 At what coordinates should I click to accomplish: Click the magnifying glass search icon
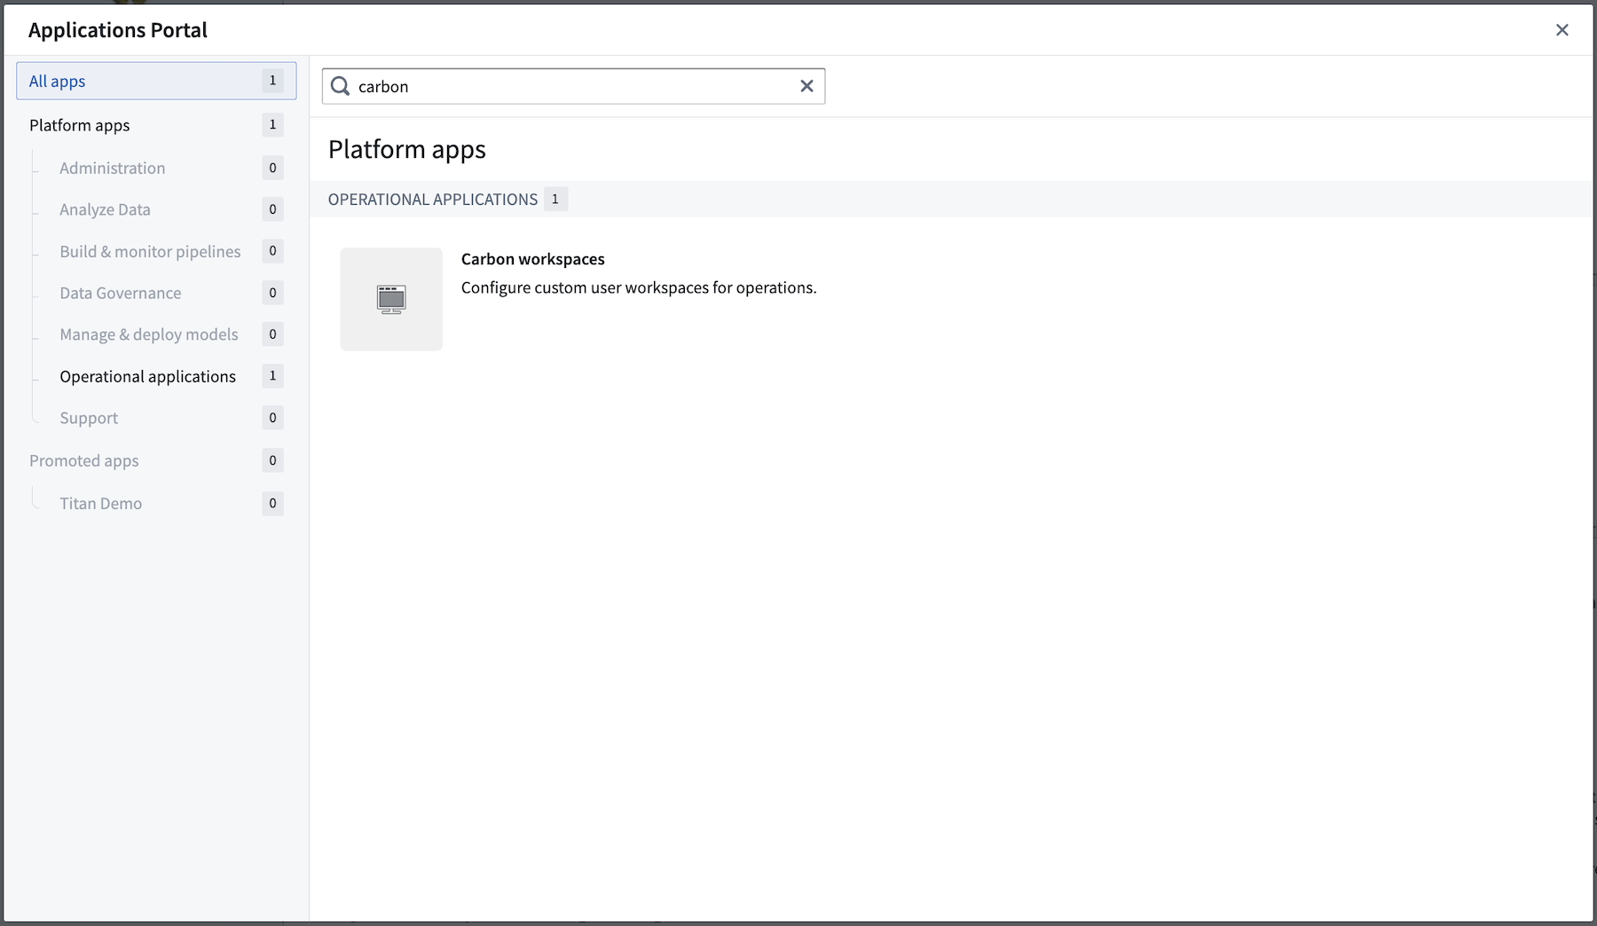(340, 86)
